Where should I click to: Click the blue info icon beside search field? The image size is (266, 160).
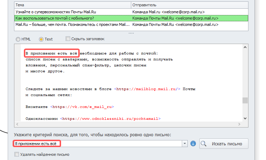coord(193,144)
